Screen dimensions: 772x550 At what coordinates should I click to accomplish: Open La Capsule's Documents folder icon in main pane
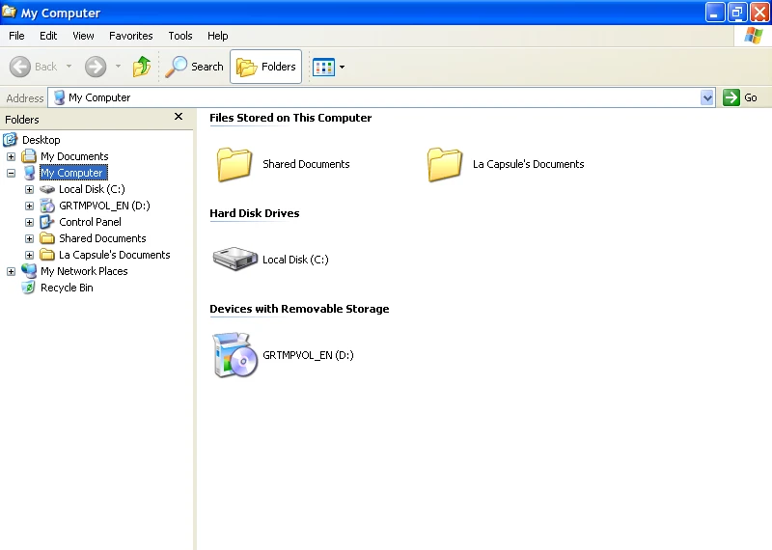click(x=445, y=164)
